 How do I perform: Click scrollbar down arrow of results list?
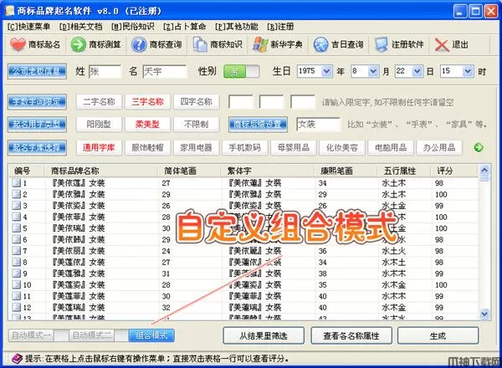(484, 314)
